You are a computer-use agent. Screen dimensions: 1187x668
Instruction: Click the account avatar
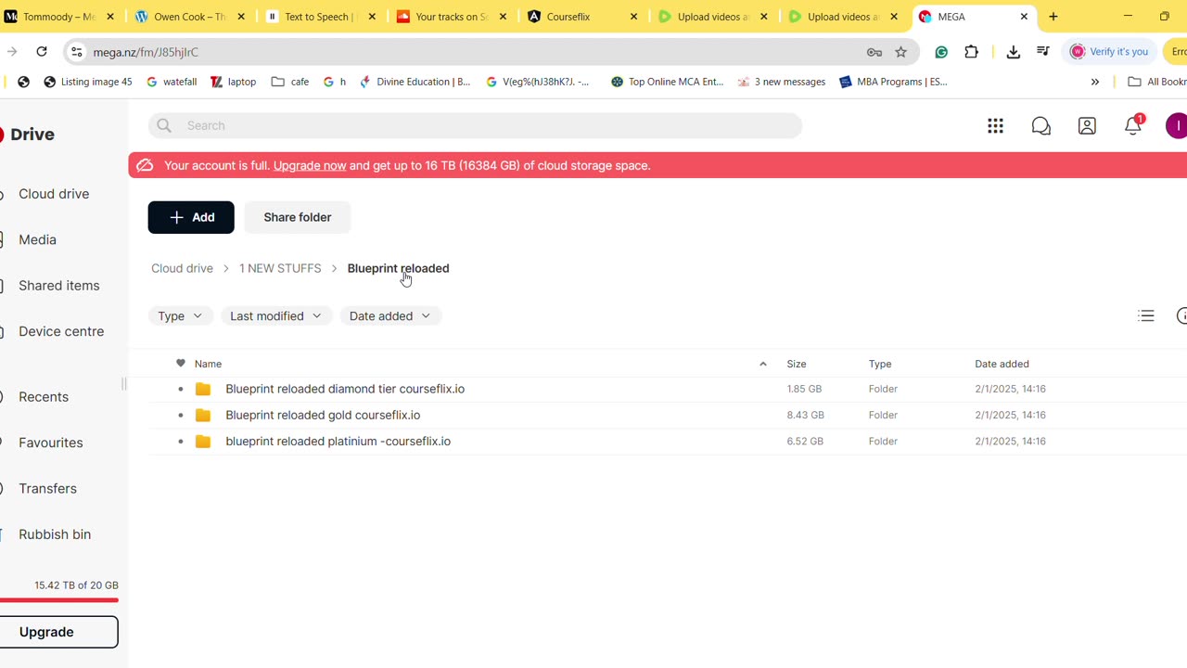coord(1176,126)
